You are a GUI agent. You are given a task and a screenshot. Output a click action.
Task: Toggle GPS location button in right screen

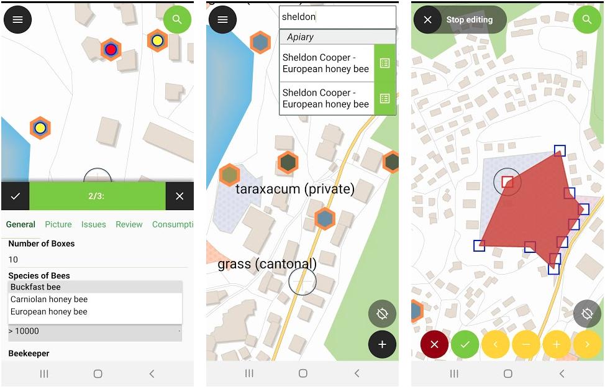[587, 313]
